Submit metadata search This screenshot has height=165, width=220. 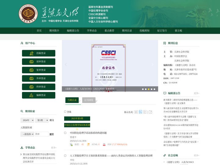coord(52,134)
